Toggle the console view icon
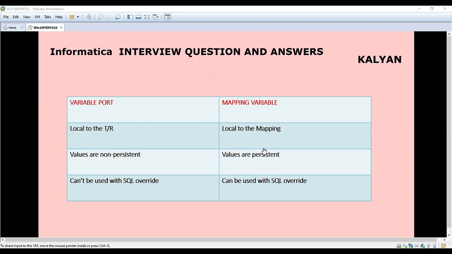 pos(167,17)
